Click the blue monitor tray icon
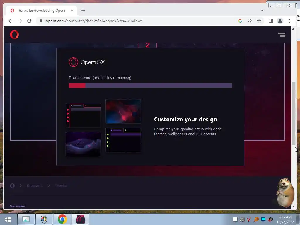The width and height of the screenshot is (300, 225). click(x=263, y=219)
